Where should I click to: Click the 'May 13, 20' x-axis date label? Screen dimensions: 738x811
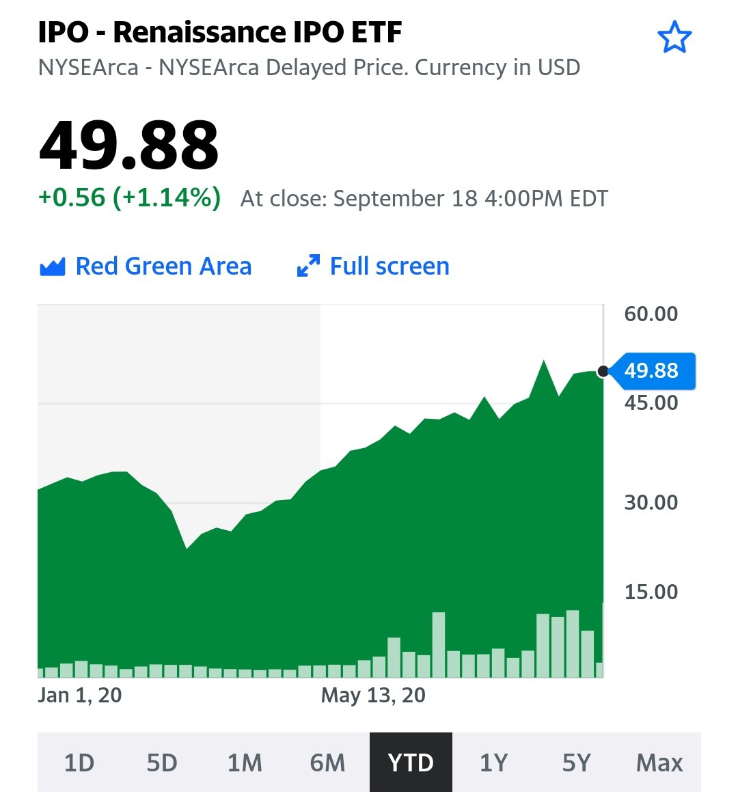tap(373, 696)
